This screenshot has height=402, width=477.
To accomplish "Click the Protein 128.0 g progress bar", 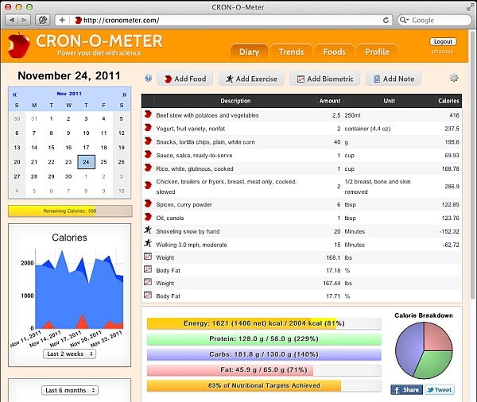I will 264,339.
